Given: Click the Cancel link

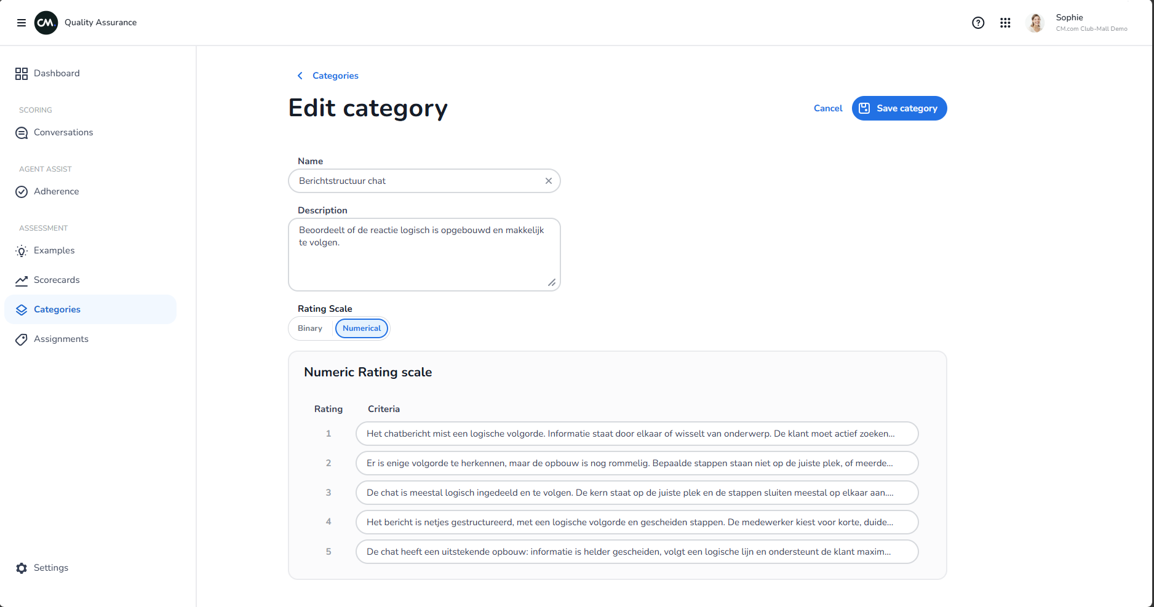Looking at the screenshot, I should tap(828, 108).
